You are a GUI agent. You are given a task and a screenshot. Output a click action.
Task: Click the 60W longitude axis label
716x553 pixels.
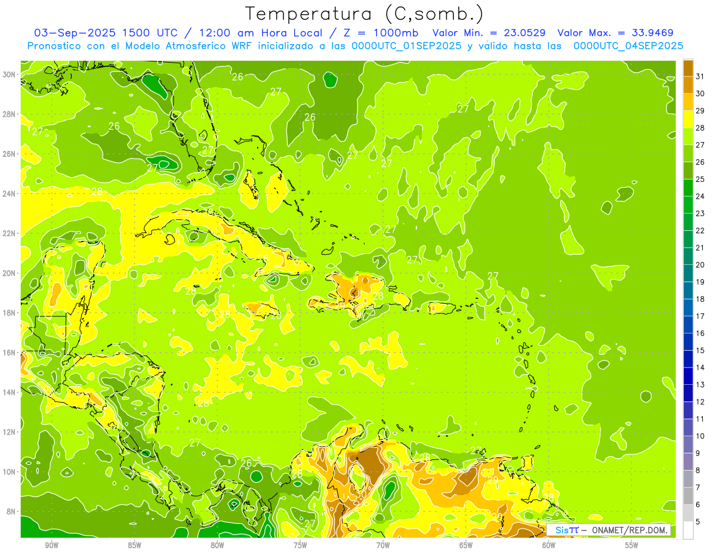(549, 545)
